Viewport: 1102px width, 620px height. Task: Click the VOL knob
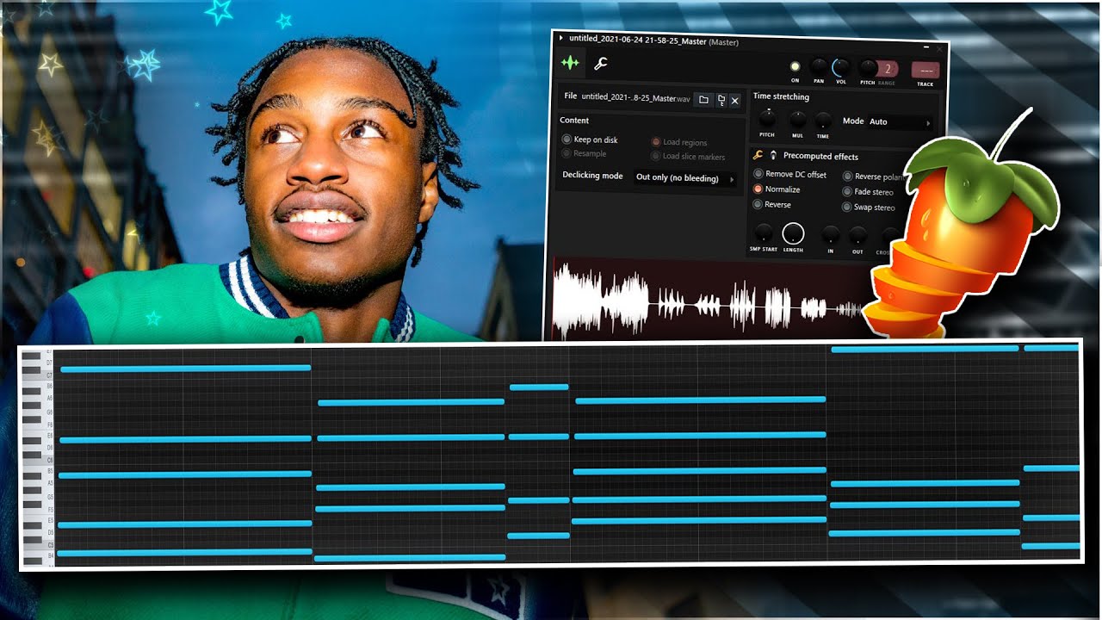840,68
